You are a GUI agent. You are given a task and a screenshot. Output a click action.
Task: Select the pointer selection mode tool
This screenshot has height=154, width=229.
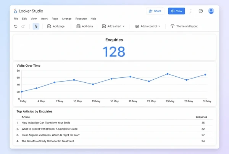pyautogui.click(x=36, y=26)
